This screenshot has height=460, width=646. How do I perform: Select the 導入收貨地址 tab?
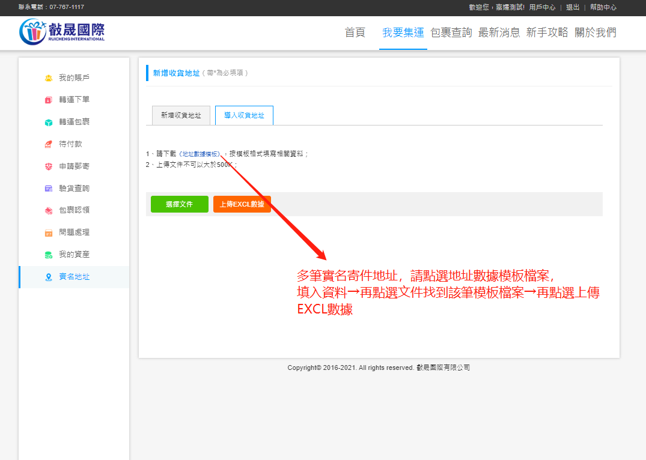244,115
